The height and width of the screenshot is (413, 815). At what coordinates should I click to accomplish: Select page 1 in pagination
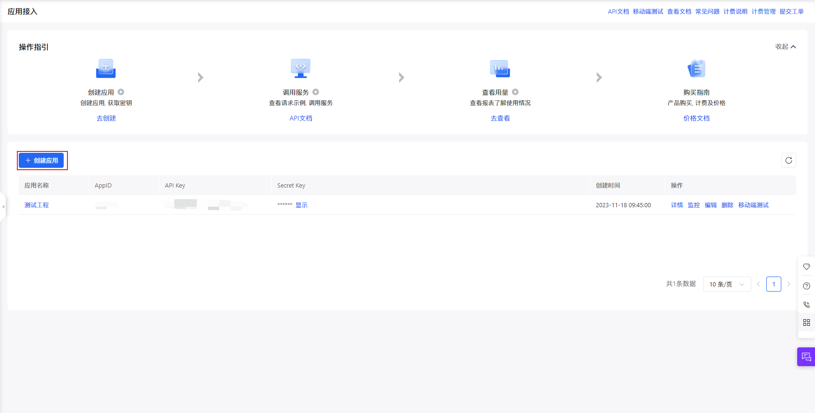774,284
